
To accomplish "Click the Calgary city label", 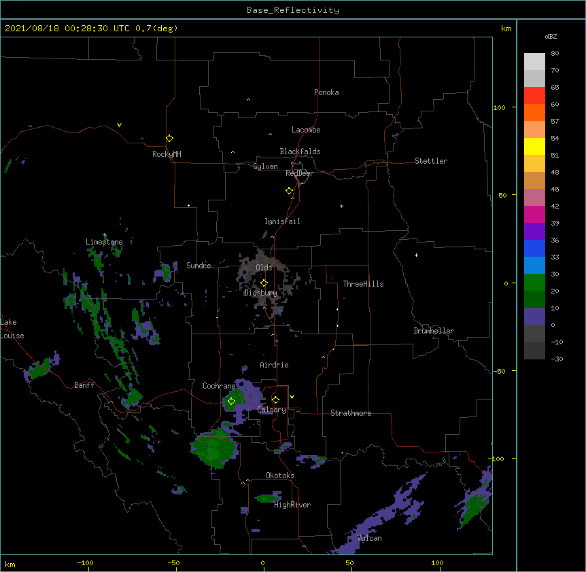I will (x=271, y=410).
